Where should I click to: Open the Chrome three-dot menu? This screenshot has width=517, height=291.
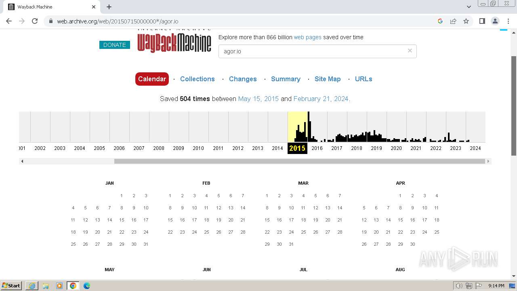pyautogui.click(x=508, y=21)
